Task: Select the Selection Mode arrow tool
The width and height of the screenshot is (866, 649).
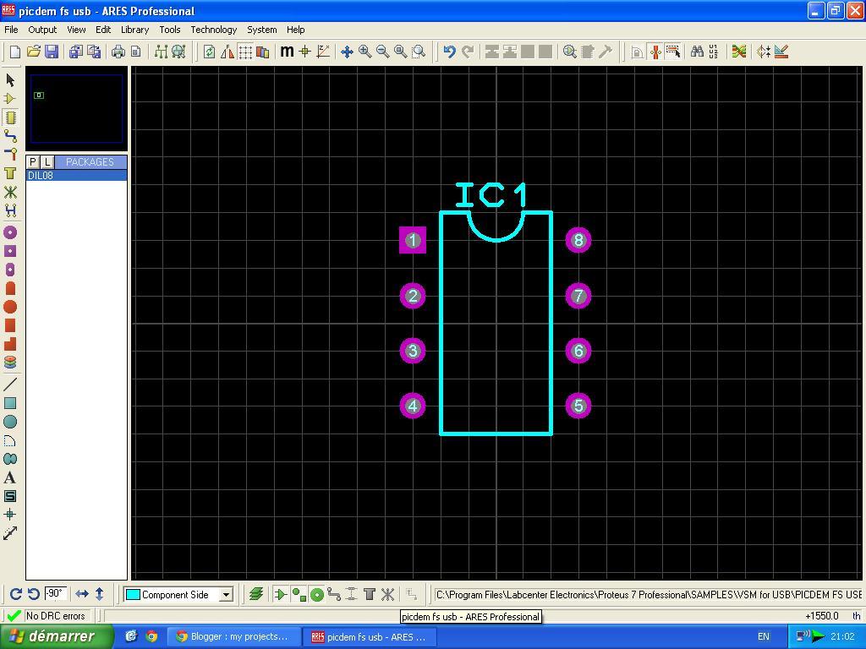Action: coord(10,80)
